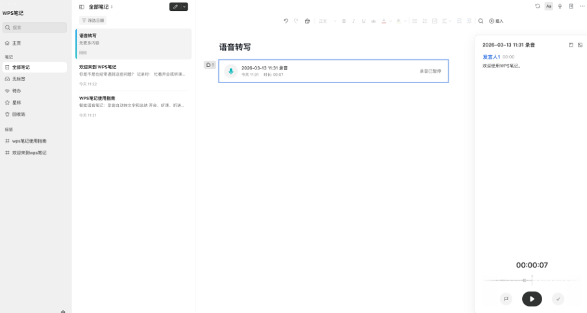The width and height of the screenshot is (587, 313).
Task: Toggle the note list sidebar panel
Action: coord(82,6)
